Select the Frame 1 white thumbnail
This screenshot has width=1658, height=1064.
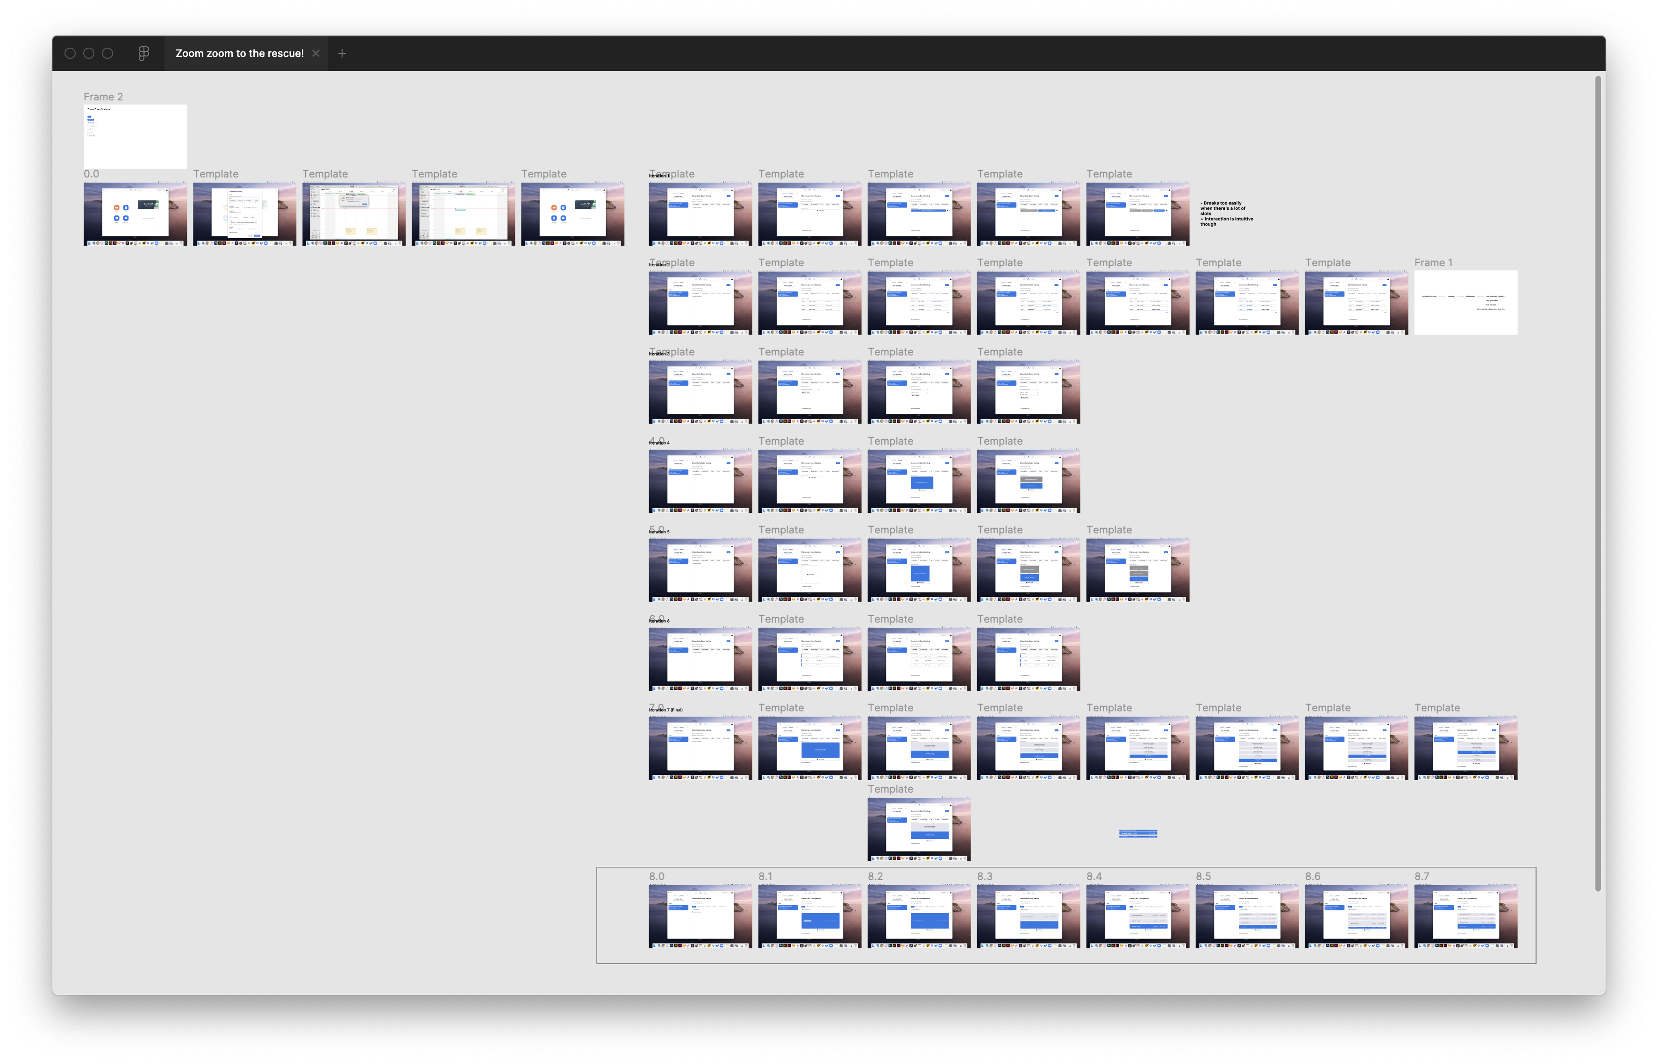click(x=1465, y=303)
